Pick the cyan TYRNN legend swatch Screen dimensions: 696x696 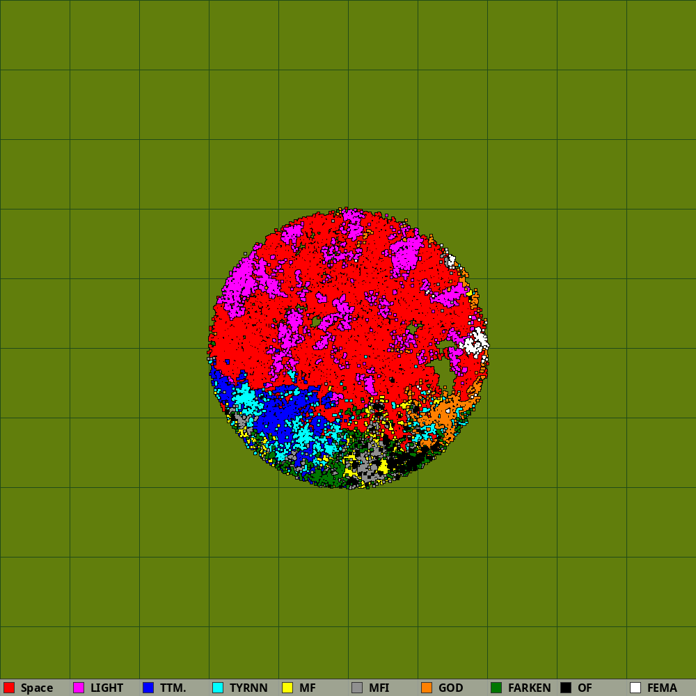pyautogui.click(x=218, y=688)
